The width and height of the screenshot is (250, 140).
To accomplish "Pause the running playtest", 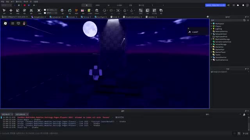I will click(x=19, y=5).
